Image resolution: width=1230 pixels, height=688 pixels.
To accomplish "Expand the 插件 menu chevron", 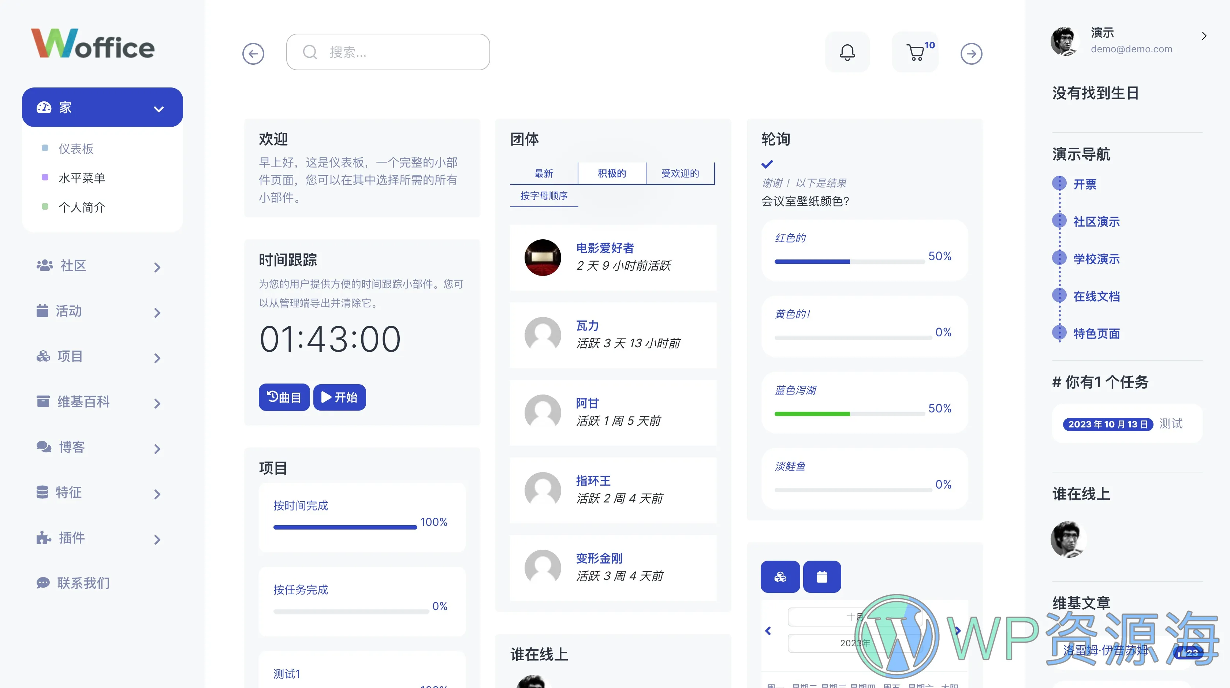I will pyautogui.click(x=157, y=539).
